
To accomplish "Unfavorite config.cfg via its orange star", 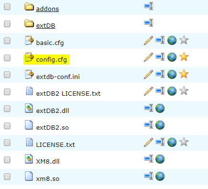I will coord(184,57).
